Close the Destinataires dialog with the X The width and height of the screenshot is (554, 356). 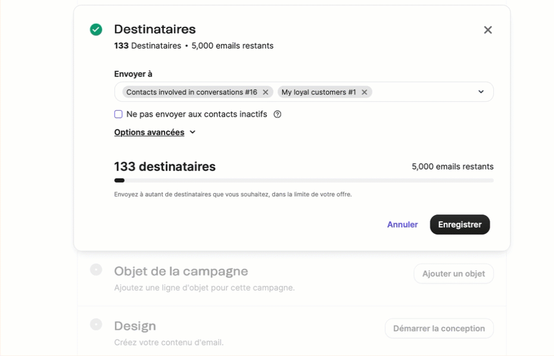pos(488,29)
